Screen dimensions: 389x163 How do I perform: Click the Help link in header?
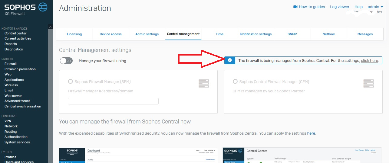point(358,7)
